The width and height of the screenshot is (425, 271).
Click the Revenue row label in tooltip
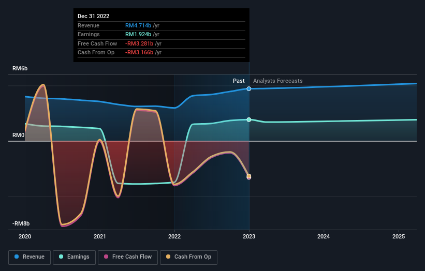(x=89, y=25)
